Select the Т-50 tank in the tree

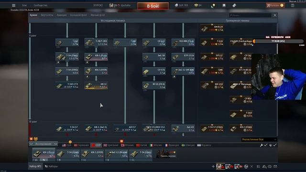67,43
